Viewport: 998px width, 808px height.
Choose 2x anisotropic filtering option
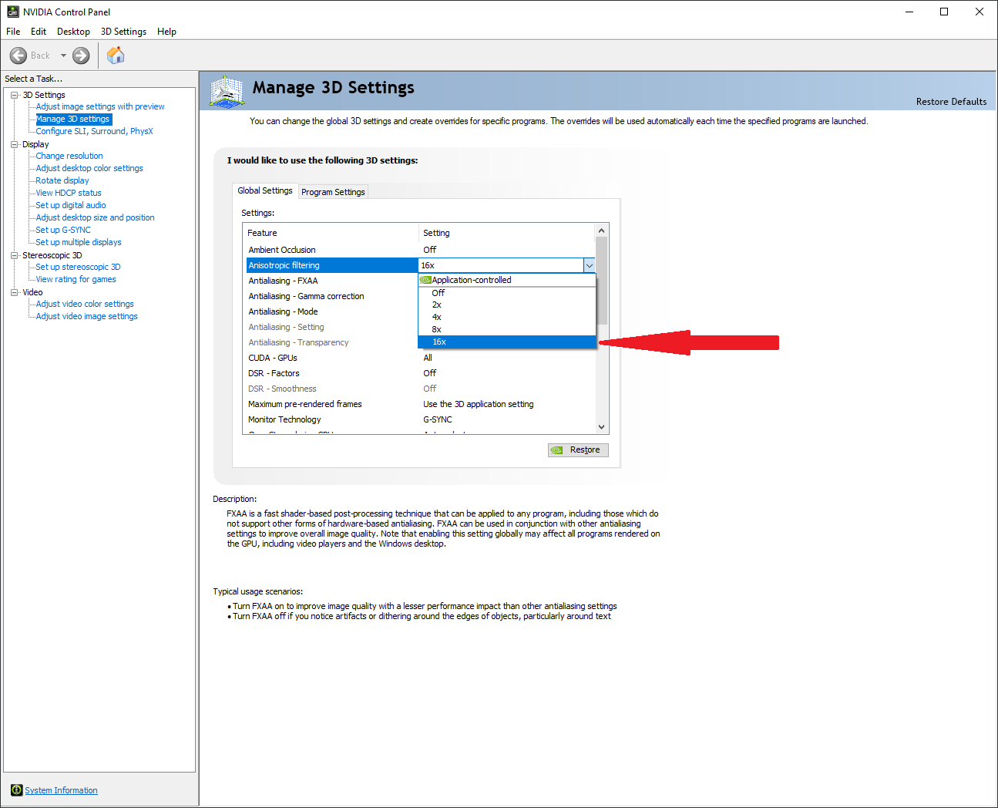coord(507,305)
